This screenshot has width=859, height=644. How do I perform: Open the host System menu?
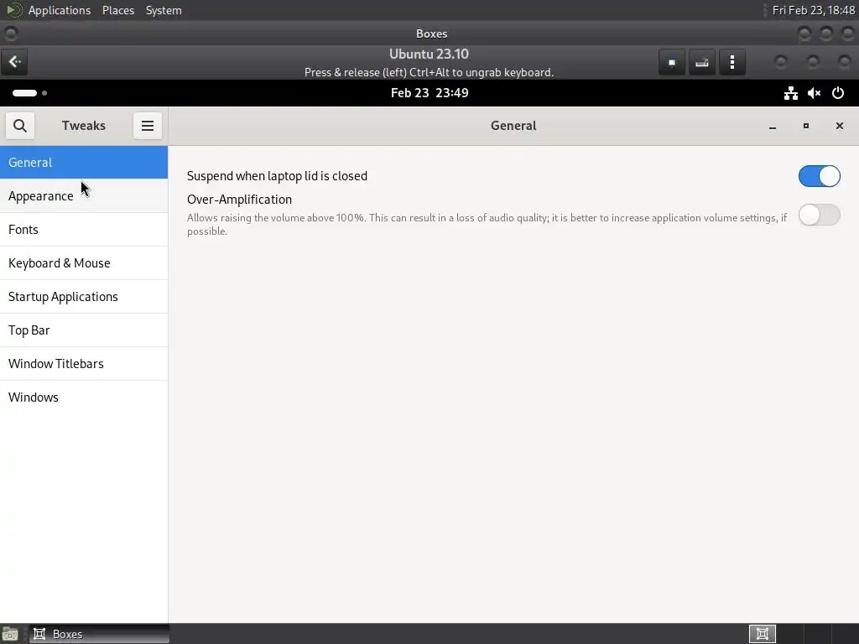point(164,10)
